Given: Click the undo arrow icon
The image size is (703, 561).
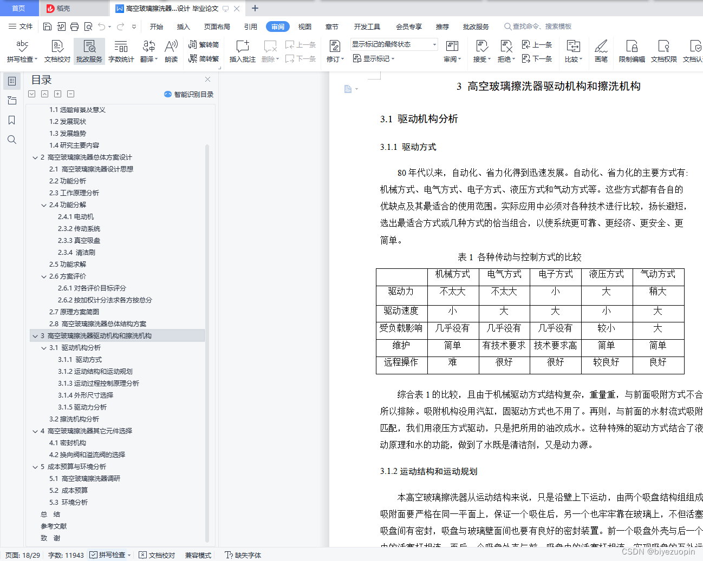Looking at the screenshot, I should coord(101,27).
